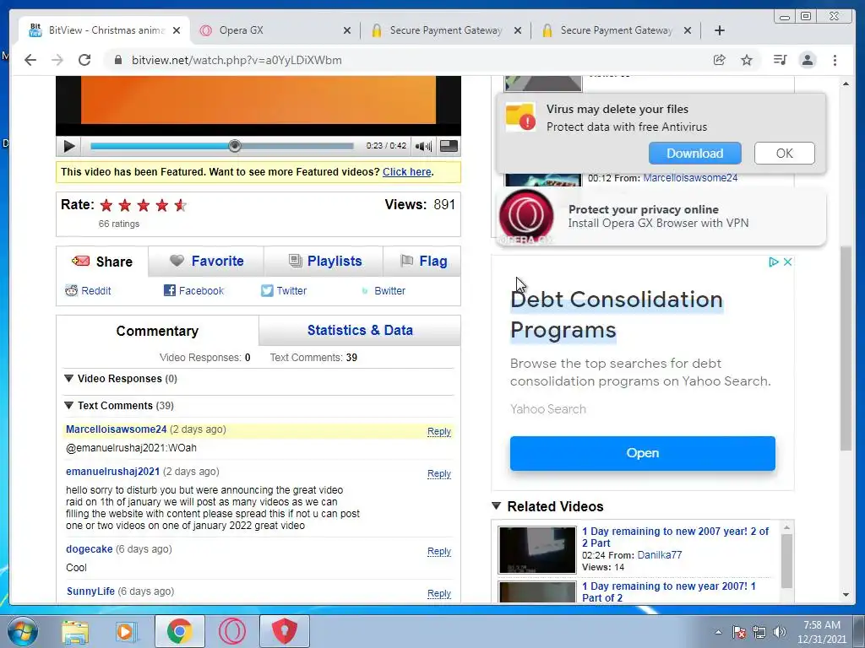The height and width of the screenshot is (648, 865).
Task: Click the share page icon in address bar
Action: point(720,60)
